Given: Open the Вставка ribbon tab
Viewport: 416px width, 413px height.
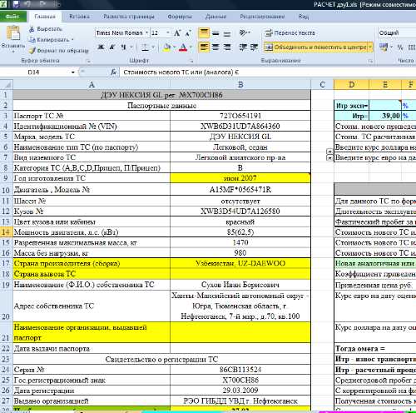Looking at the screenshot, I should point(79,17).
